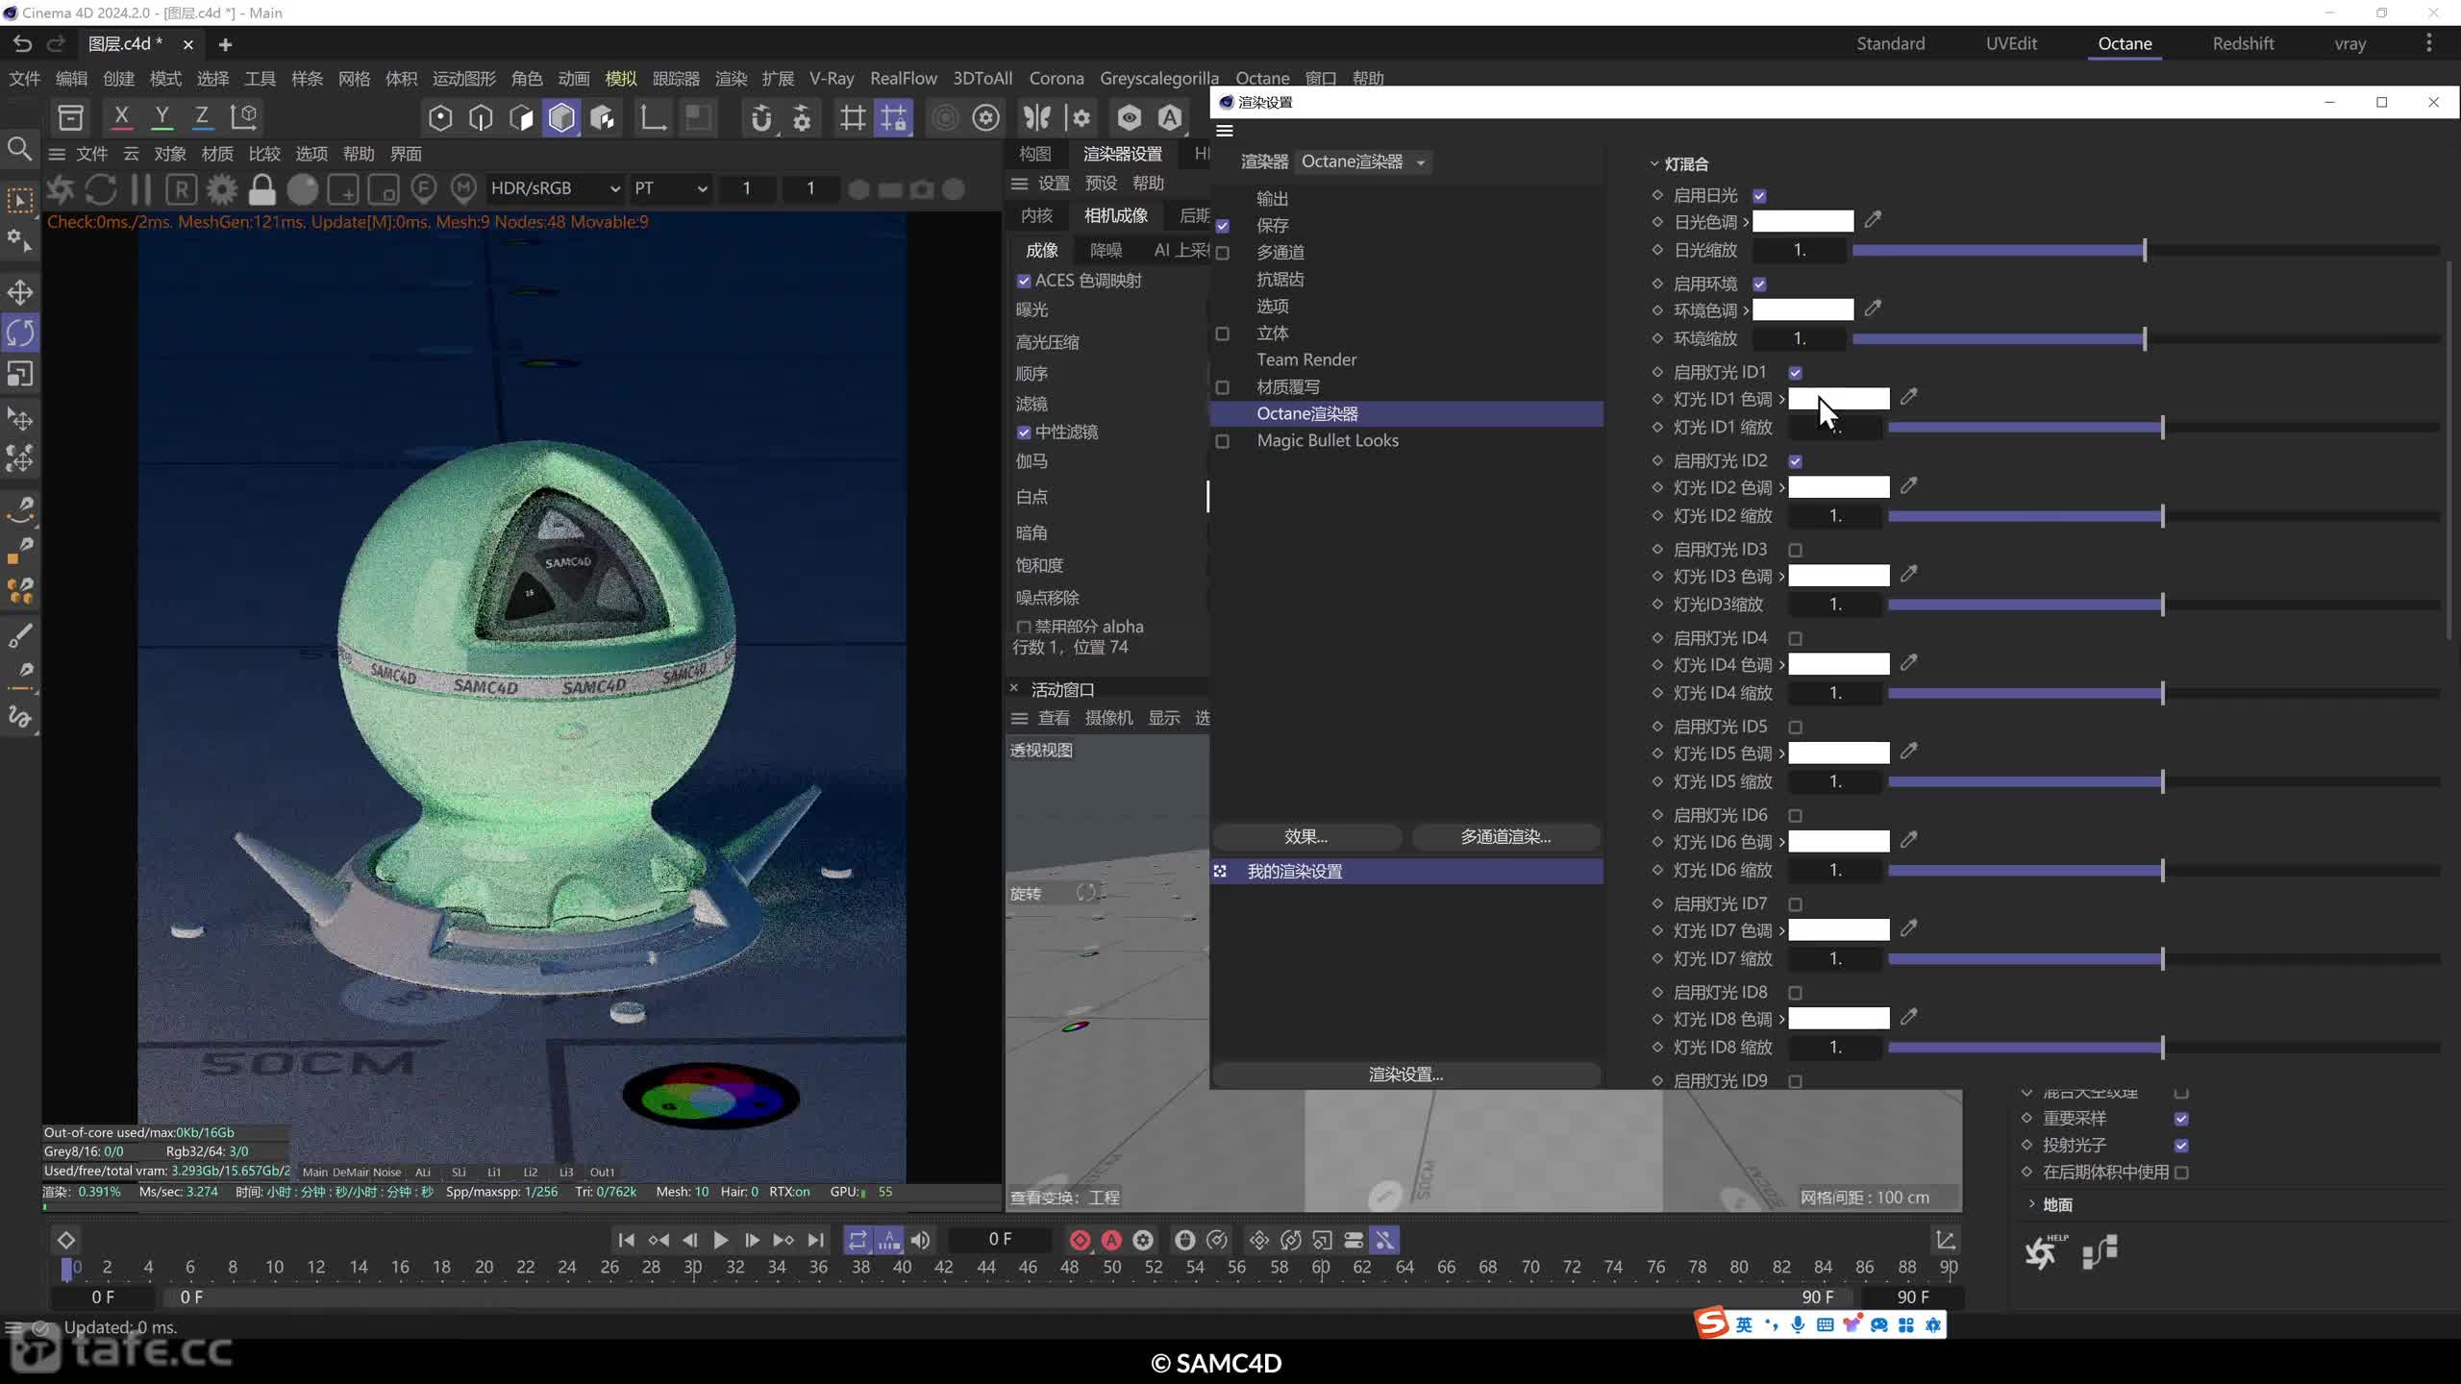Image resolution: width=2461 pixels, height=1384 pixels.
Task: Click the Octane live viewer settings gear
Action: (x=222, y=189)
